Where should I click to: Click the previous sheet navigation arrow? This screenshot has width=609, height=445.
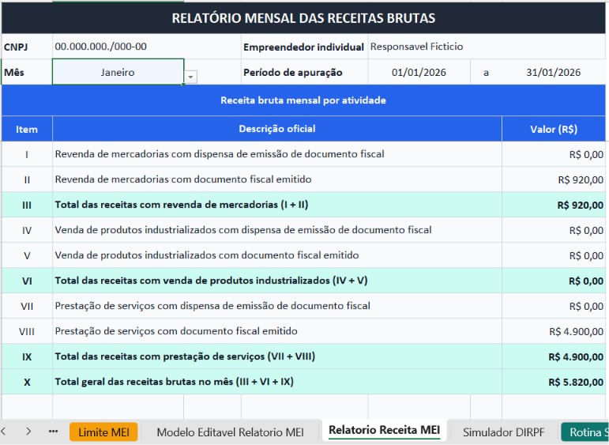3,431
